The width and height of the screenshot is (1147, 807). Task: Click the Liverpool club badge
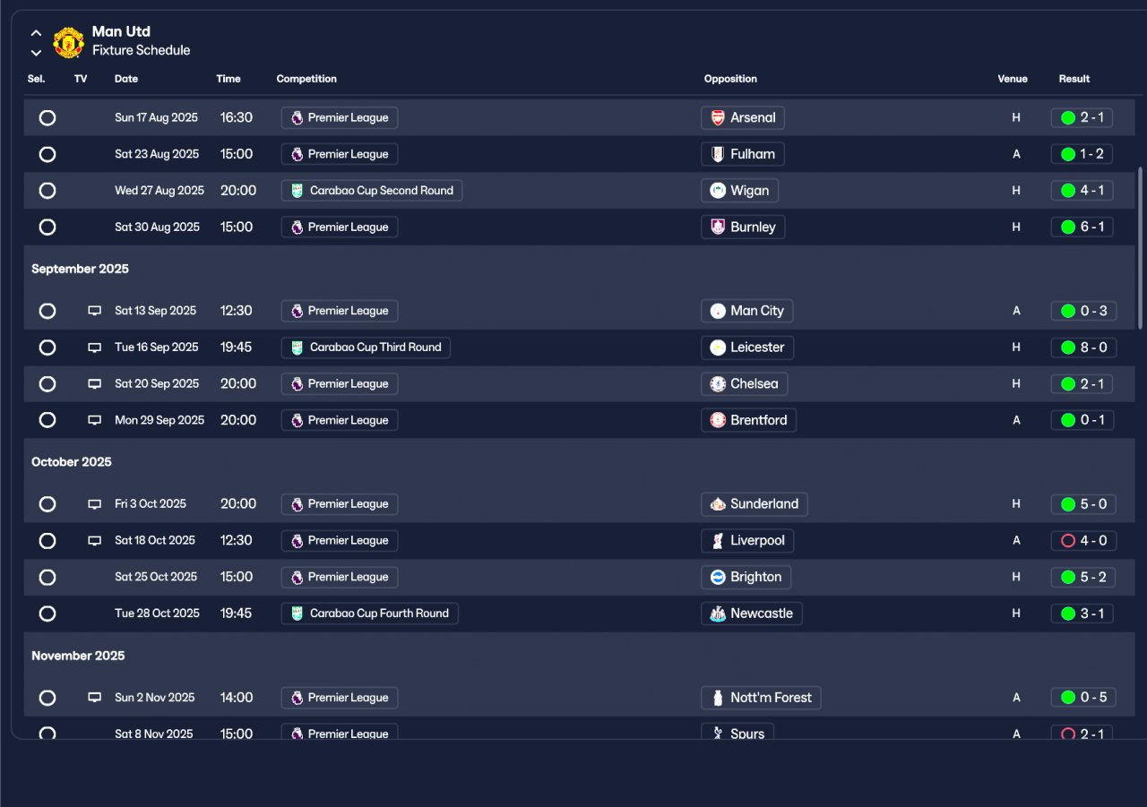(x=718, y=541)
